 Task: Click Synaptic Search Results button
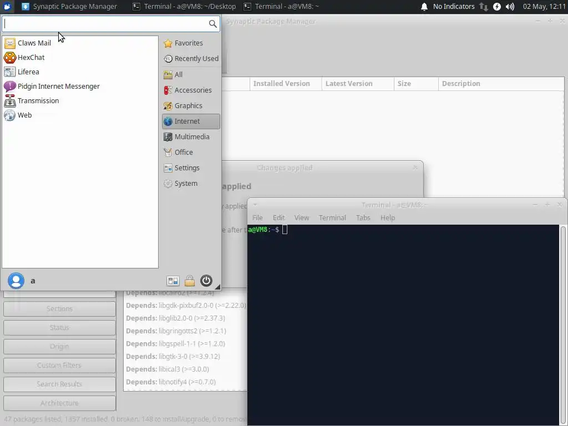(59, 384)
